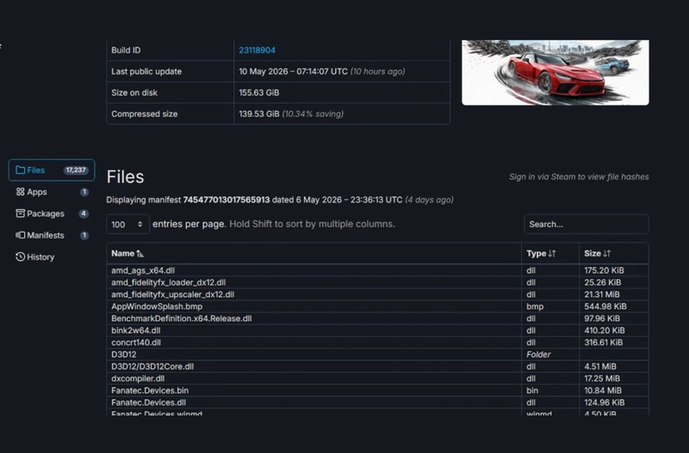The height and width of the screenshot is (453, 689).
Task: Select D3D12/D3D12Core.dll file name
Action: click(152, 366)
